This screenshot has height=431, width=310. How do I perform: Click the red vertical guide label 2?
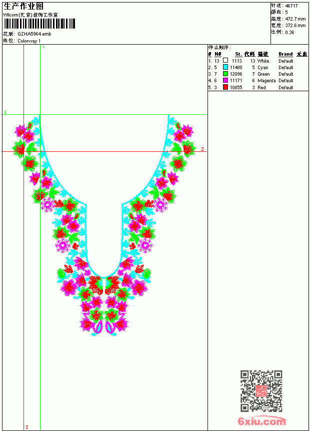[x=27, y=427]
